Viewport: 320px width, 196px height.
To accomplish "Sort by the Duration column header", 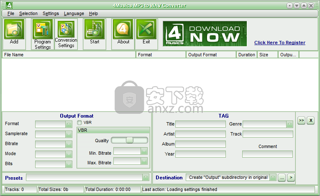I will click(246, 55).
